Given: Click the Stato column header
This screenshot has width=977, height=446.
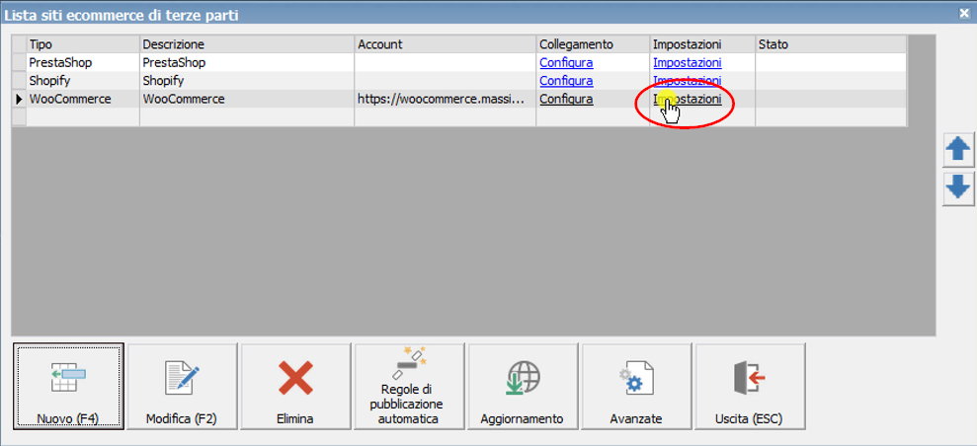Looking at the screenshot, I should (x=831, y=44).
